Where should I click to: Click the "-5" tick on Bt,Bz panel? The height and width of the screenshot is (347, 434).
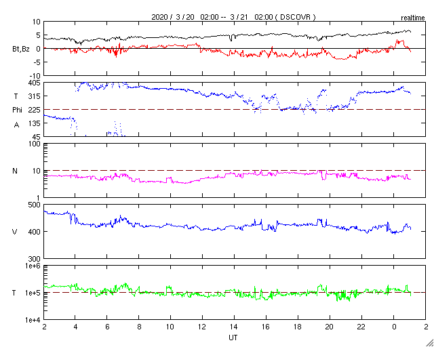[37, 62]
